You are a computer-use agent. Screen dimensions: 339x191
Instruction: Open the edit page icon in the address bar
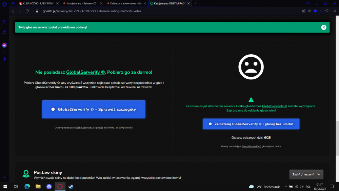point(304,11)
